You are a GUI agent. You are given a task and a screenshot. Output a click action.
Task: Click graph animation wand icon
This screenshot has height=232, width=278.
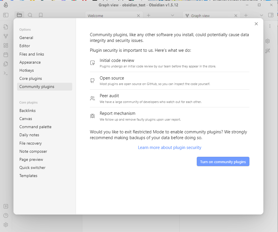pos(268,51)
